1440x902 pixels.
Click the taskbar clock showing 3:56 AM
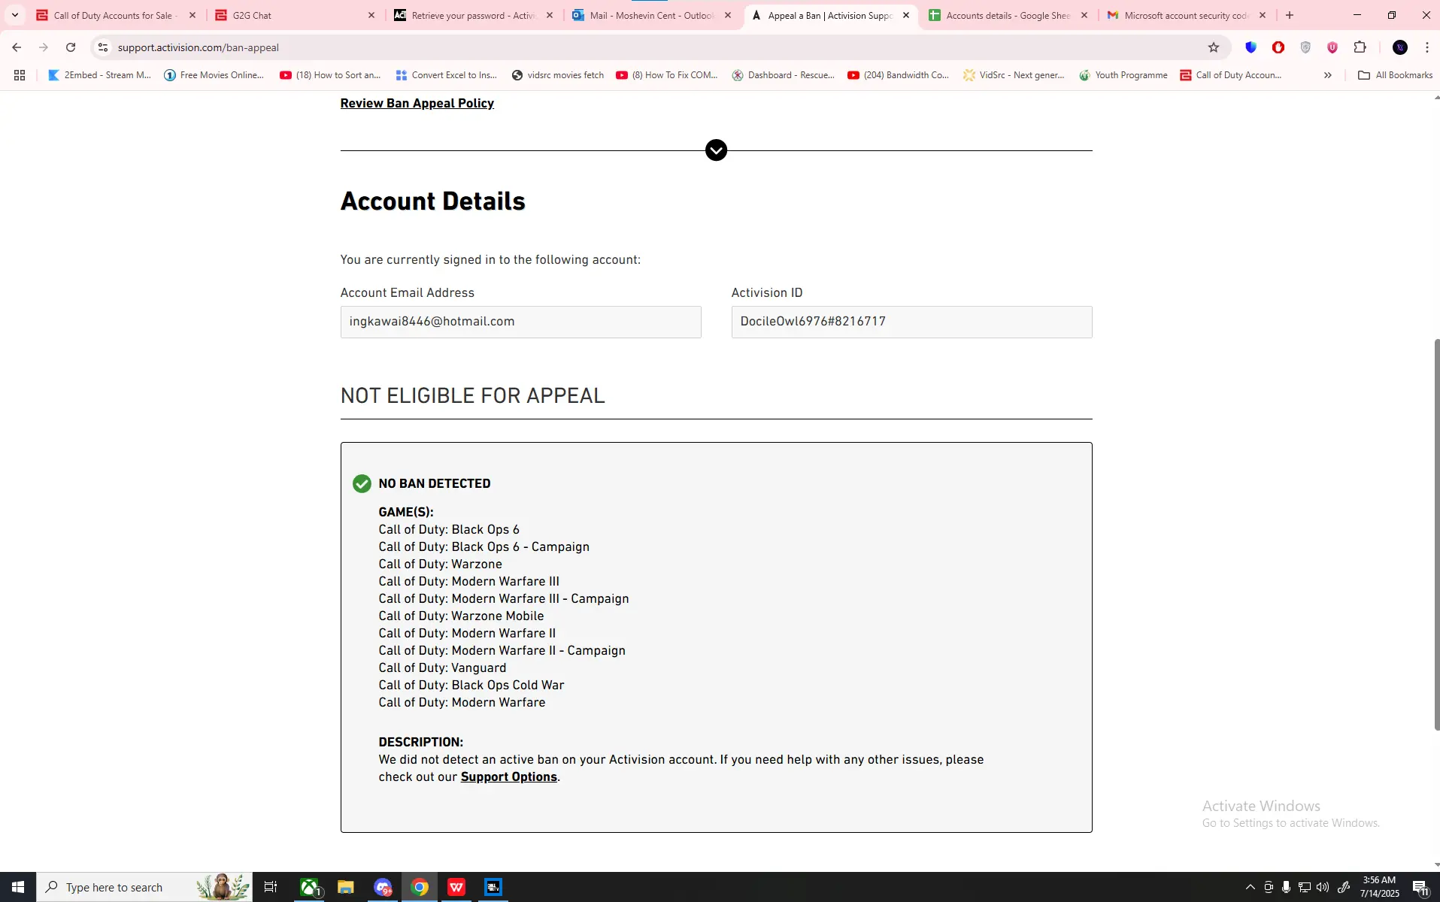coord(1379,887)
